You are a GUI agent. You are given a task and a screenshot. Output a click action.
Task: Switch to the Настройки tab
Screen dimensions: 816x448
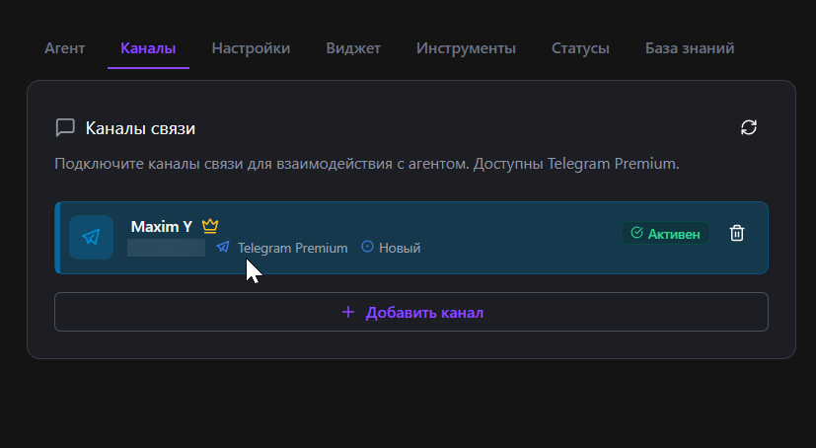pyautogui.click(x=251, y=48)
